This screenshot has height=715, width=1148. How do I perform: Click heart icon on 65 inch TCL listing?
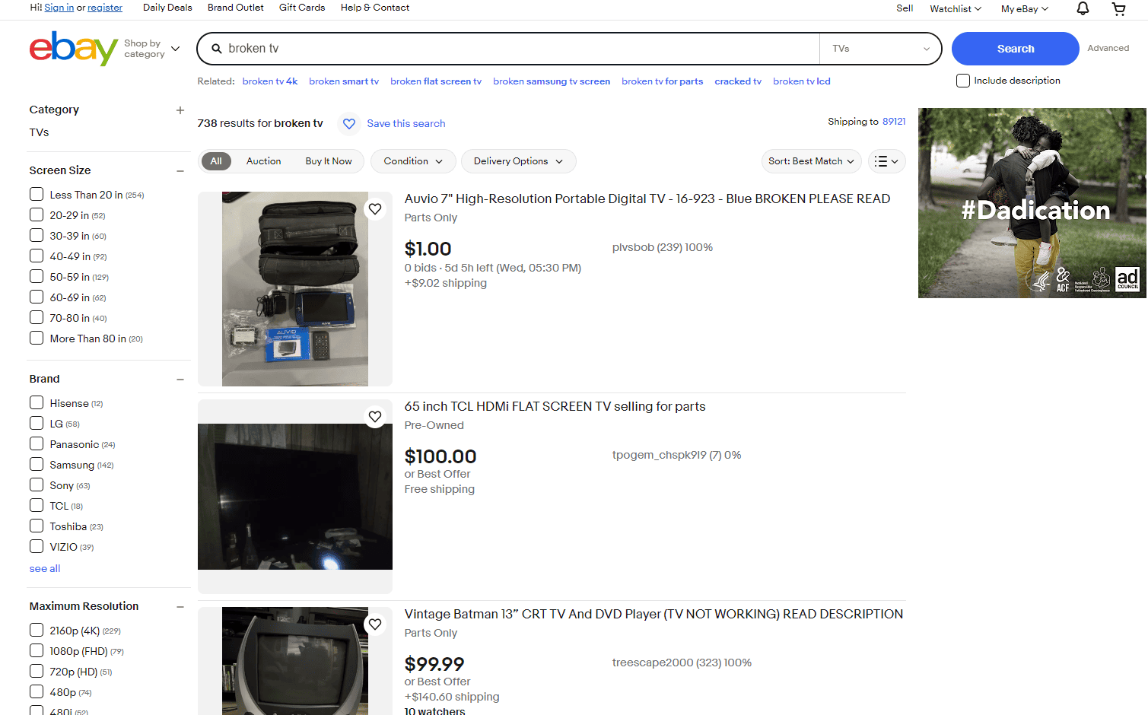pos(375,416)
